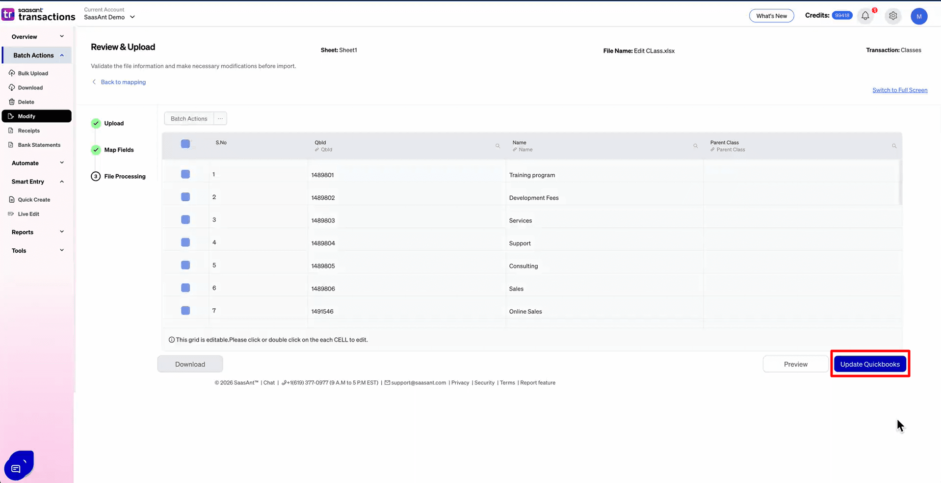Image resolution: width=941 pixels, height=483 pixels.
Task: Click the Qbld cell for Training program to edit
Action: 343,175
